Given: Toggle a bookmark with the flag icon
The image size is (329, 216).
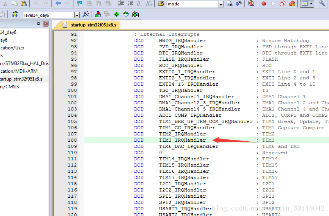Looking at the screenshot, I should coord(80,4).
